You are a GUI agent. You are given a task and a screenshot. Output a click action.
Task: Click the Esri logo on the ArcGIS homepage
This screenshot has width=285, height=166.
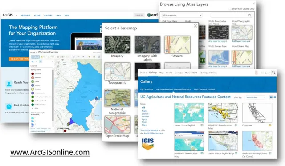point(152,15)
